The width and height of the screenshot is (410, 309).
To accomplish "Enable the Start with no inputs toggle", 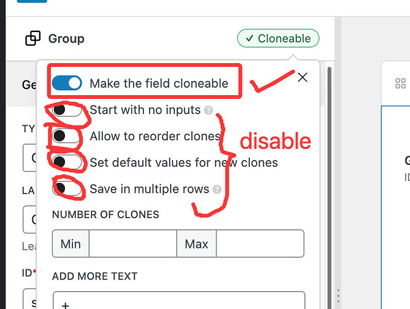I will (67, 110).
